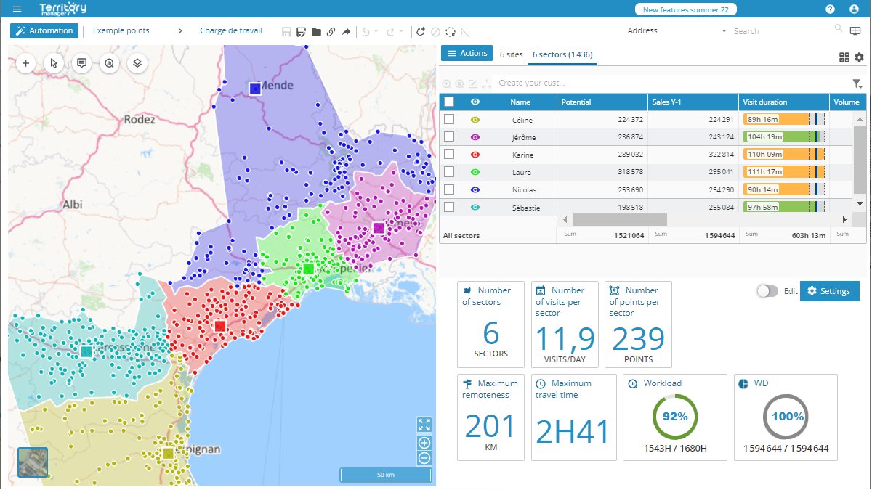Click the share arrow icon
The height and width of the screenshot is (490, 872).
pyautogui.click(x=346, y=32)
